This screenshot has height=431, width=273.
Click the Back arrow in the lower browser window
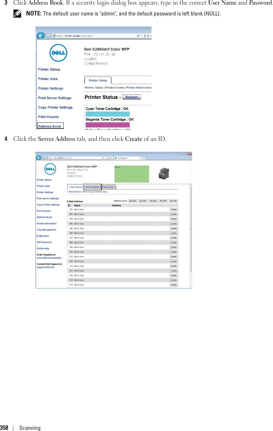[39, 158]
